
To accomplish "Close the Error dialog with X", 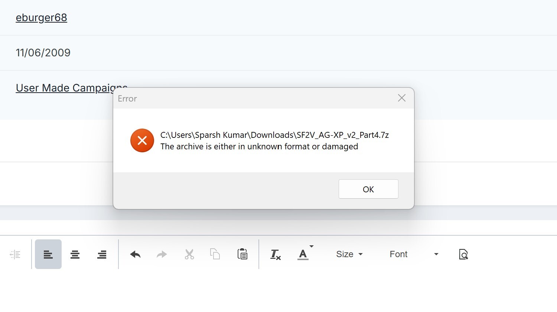I will click(401, 98).
